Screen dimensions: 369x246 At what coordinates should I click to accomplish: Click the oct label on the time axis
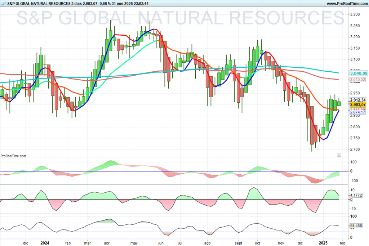click(257, 243)
